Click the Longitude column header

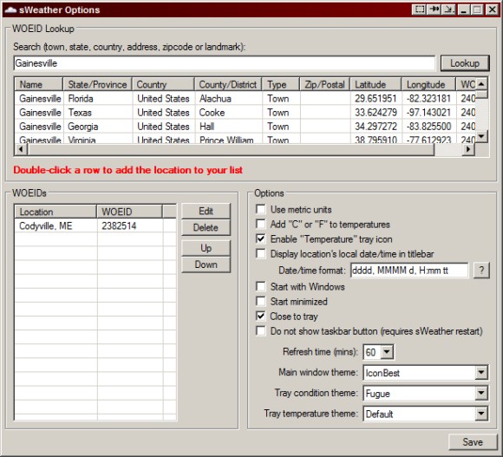tap(428, 85)
